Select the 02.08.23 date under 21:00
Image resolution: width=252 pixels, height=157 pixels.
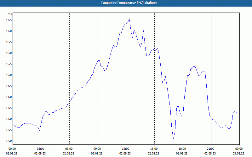pyautogui.click(x=210, y=153)
